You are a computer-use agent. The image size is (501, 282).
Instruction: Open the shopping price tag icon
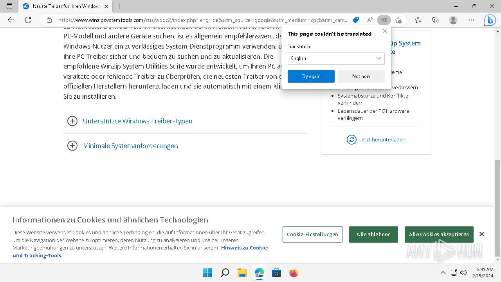pos(356,20)
